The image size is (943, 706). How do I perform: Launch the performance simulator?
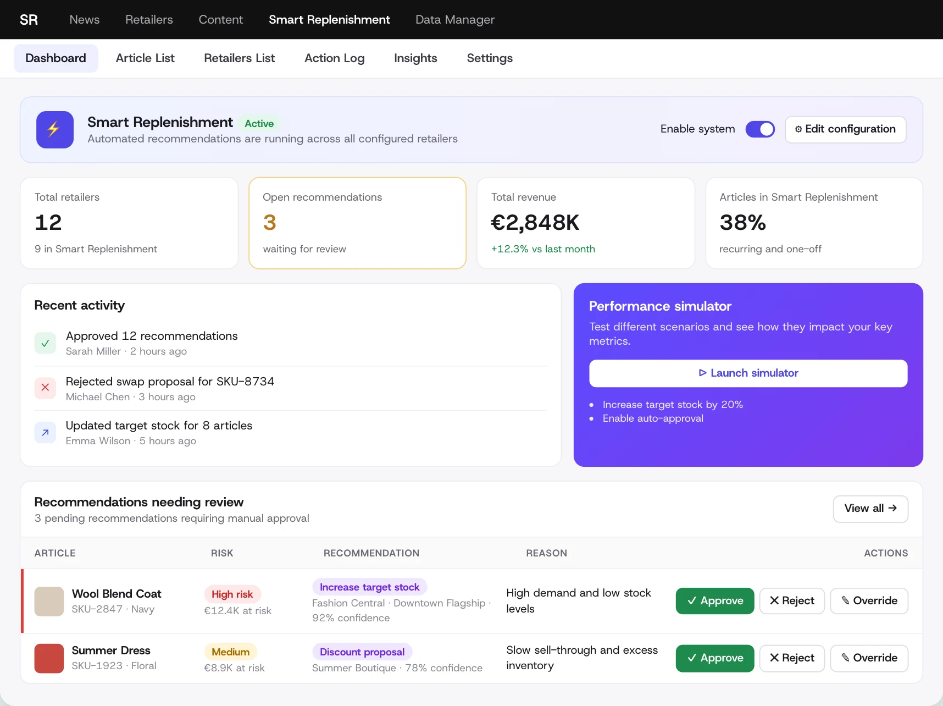(748, 373)
